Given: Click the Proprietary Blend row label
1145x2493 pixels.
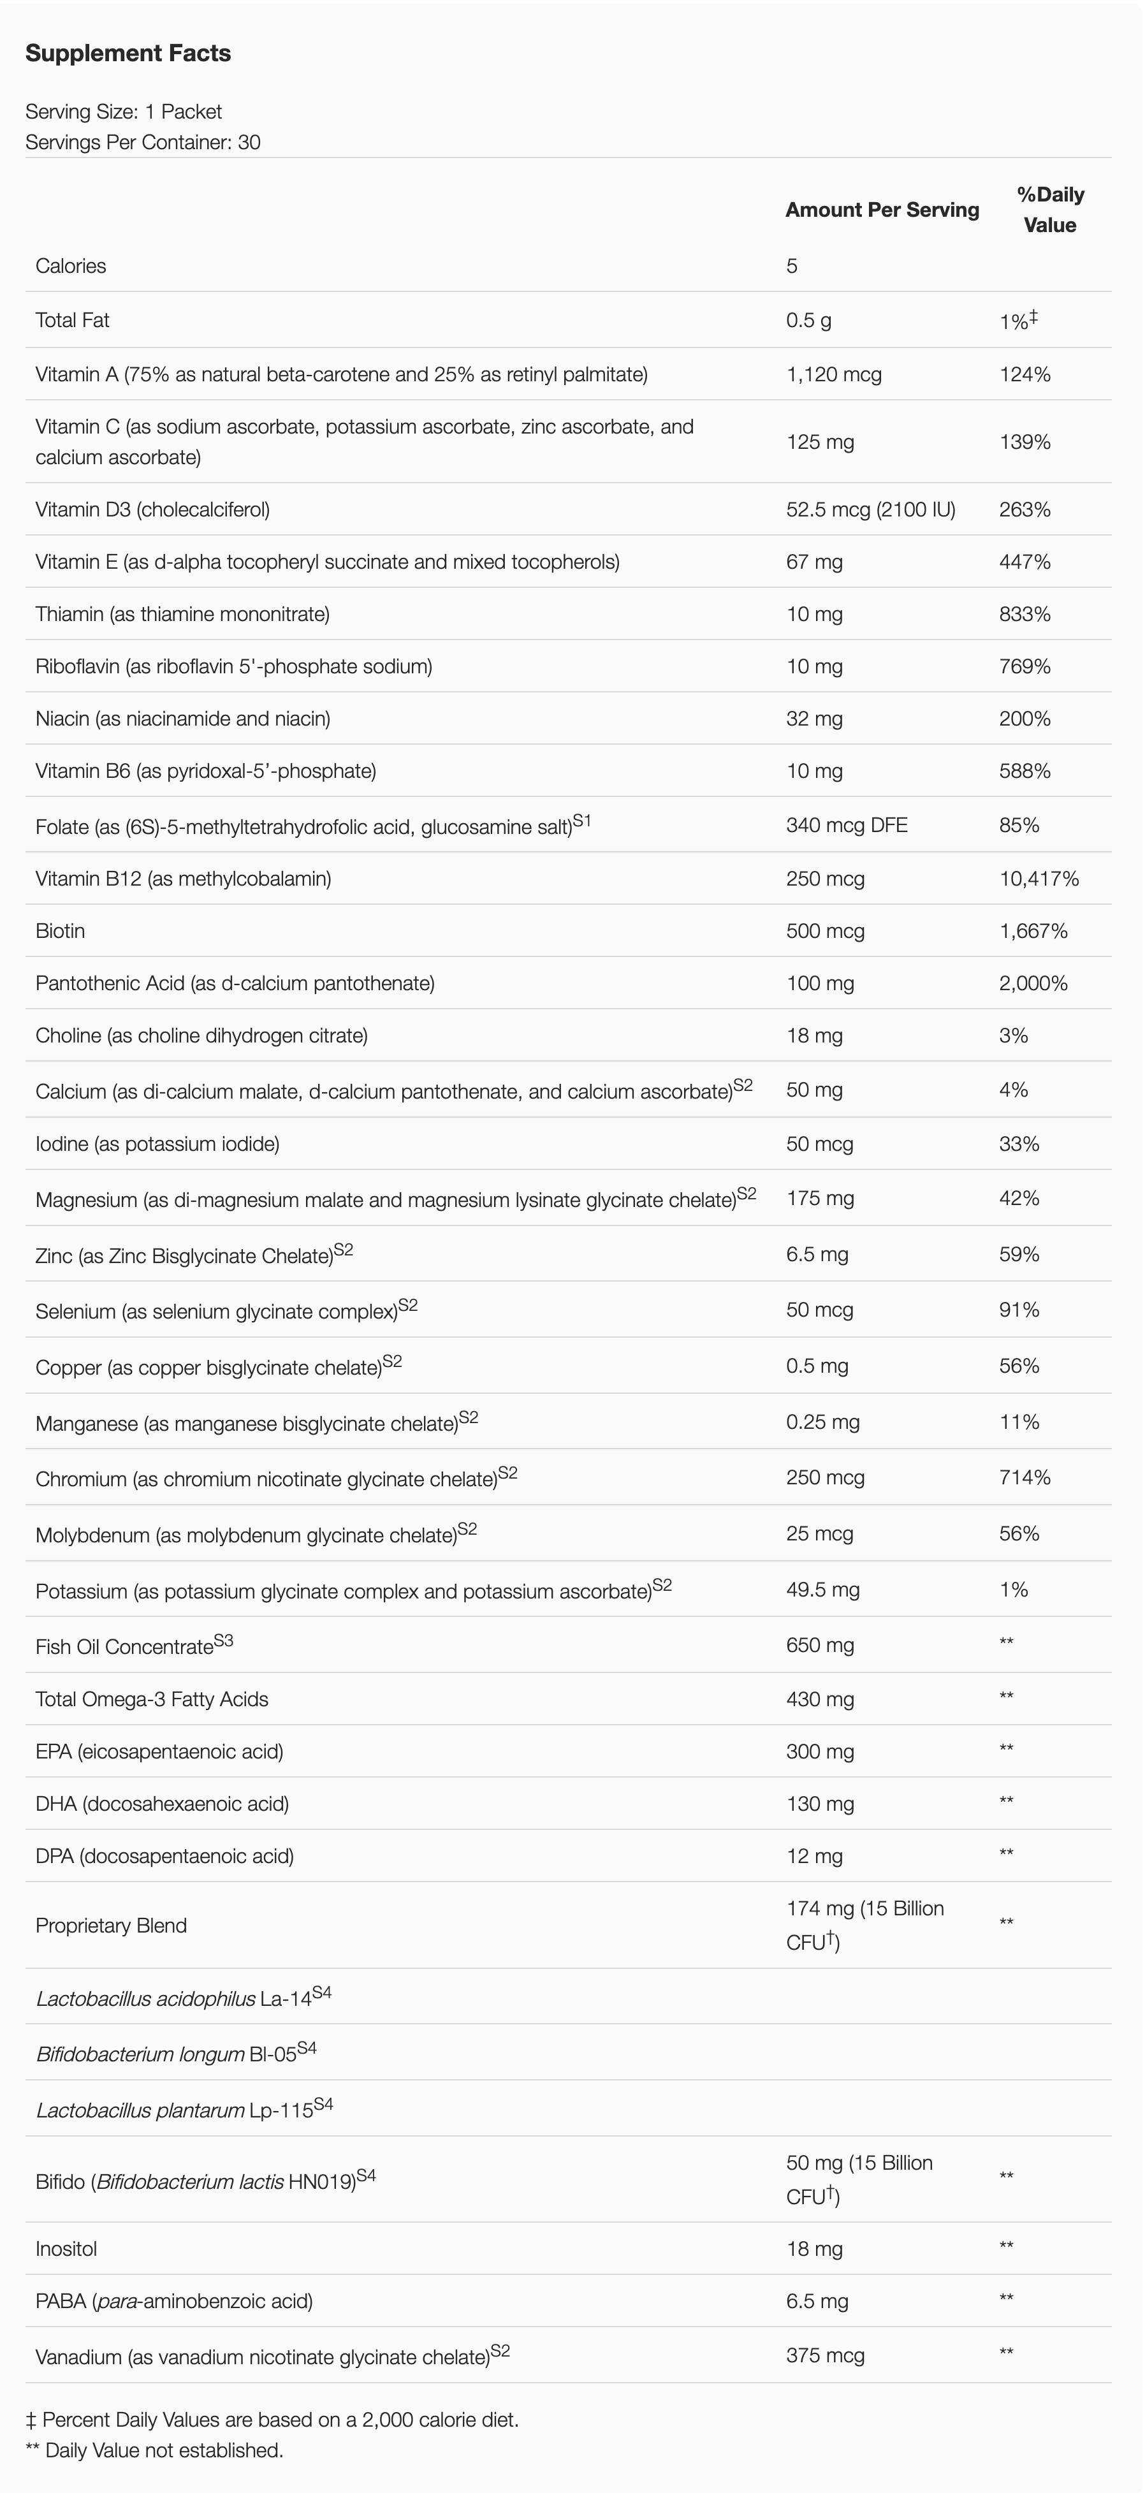Looking at the screenshot, I should [112, 1926].
